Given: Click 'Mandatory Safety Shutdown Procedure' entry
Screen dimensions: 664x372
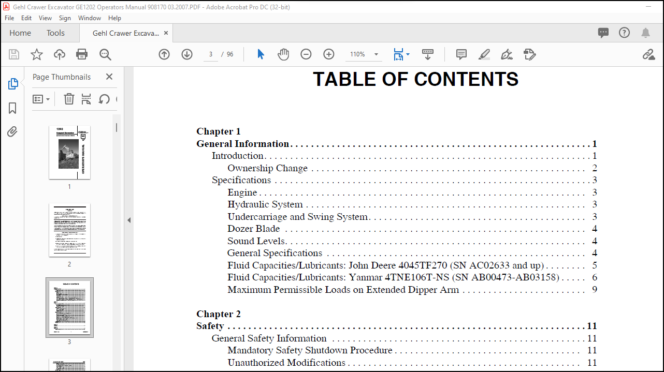Looking at the screenshot, I should click(310, 350).
